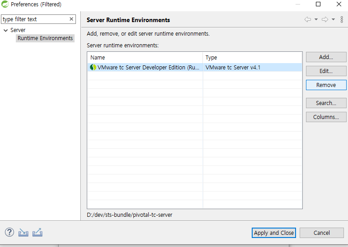
Task: Maximize the Preferences window
Action: (318, 4)
